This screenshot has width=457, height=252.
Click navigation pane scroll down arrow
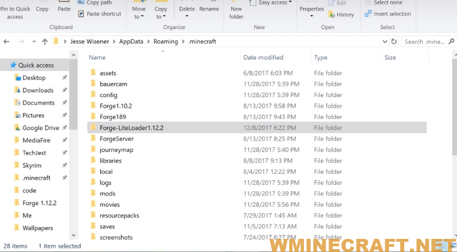[73, 235]
